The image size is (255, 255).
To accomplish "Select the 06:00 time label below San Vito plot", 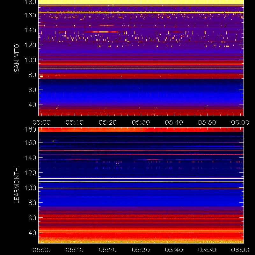I will coord(240,122).
